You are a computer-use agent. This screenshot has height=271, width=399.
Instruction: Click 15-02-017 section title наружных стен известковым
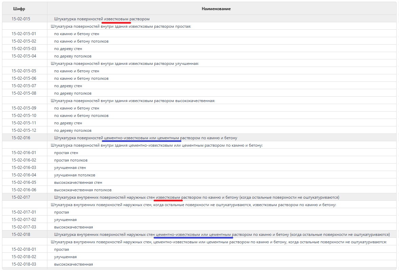(x=197, y=197)
